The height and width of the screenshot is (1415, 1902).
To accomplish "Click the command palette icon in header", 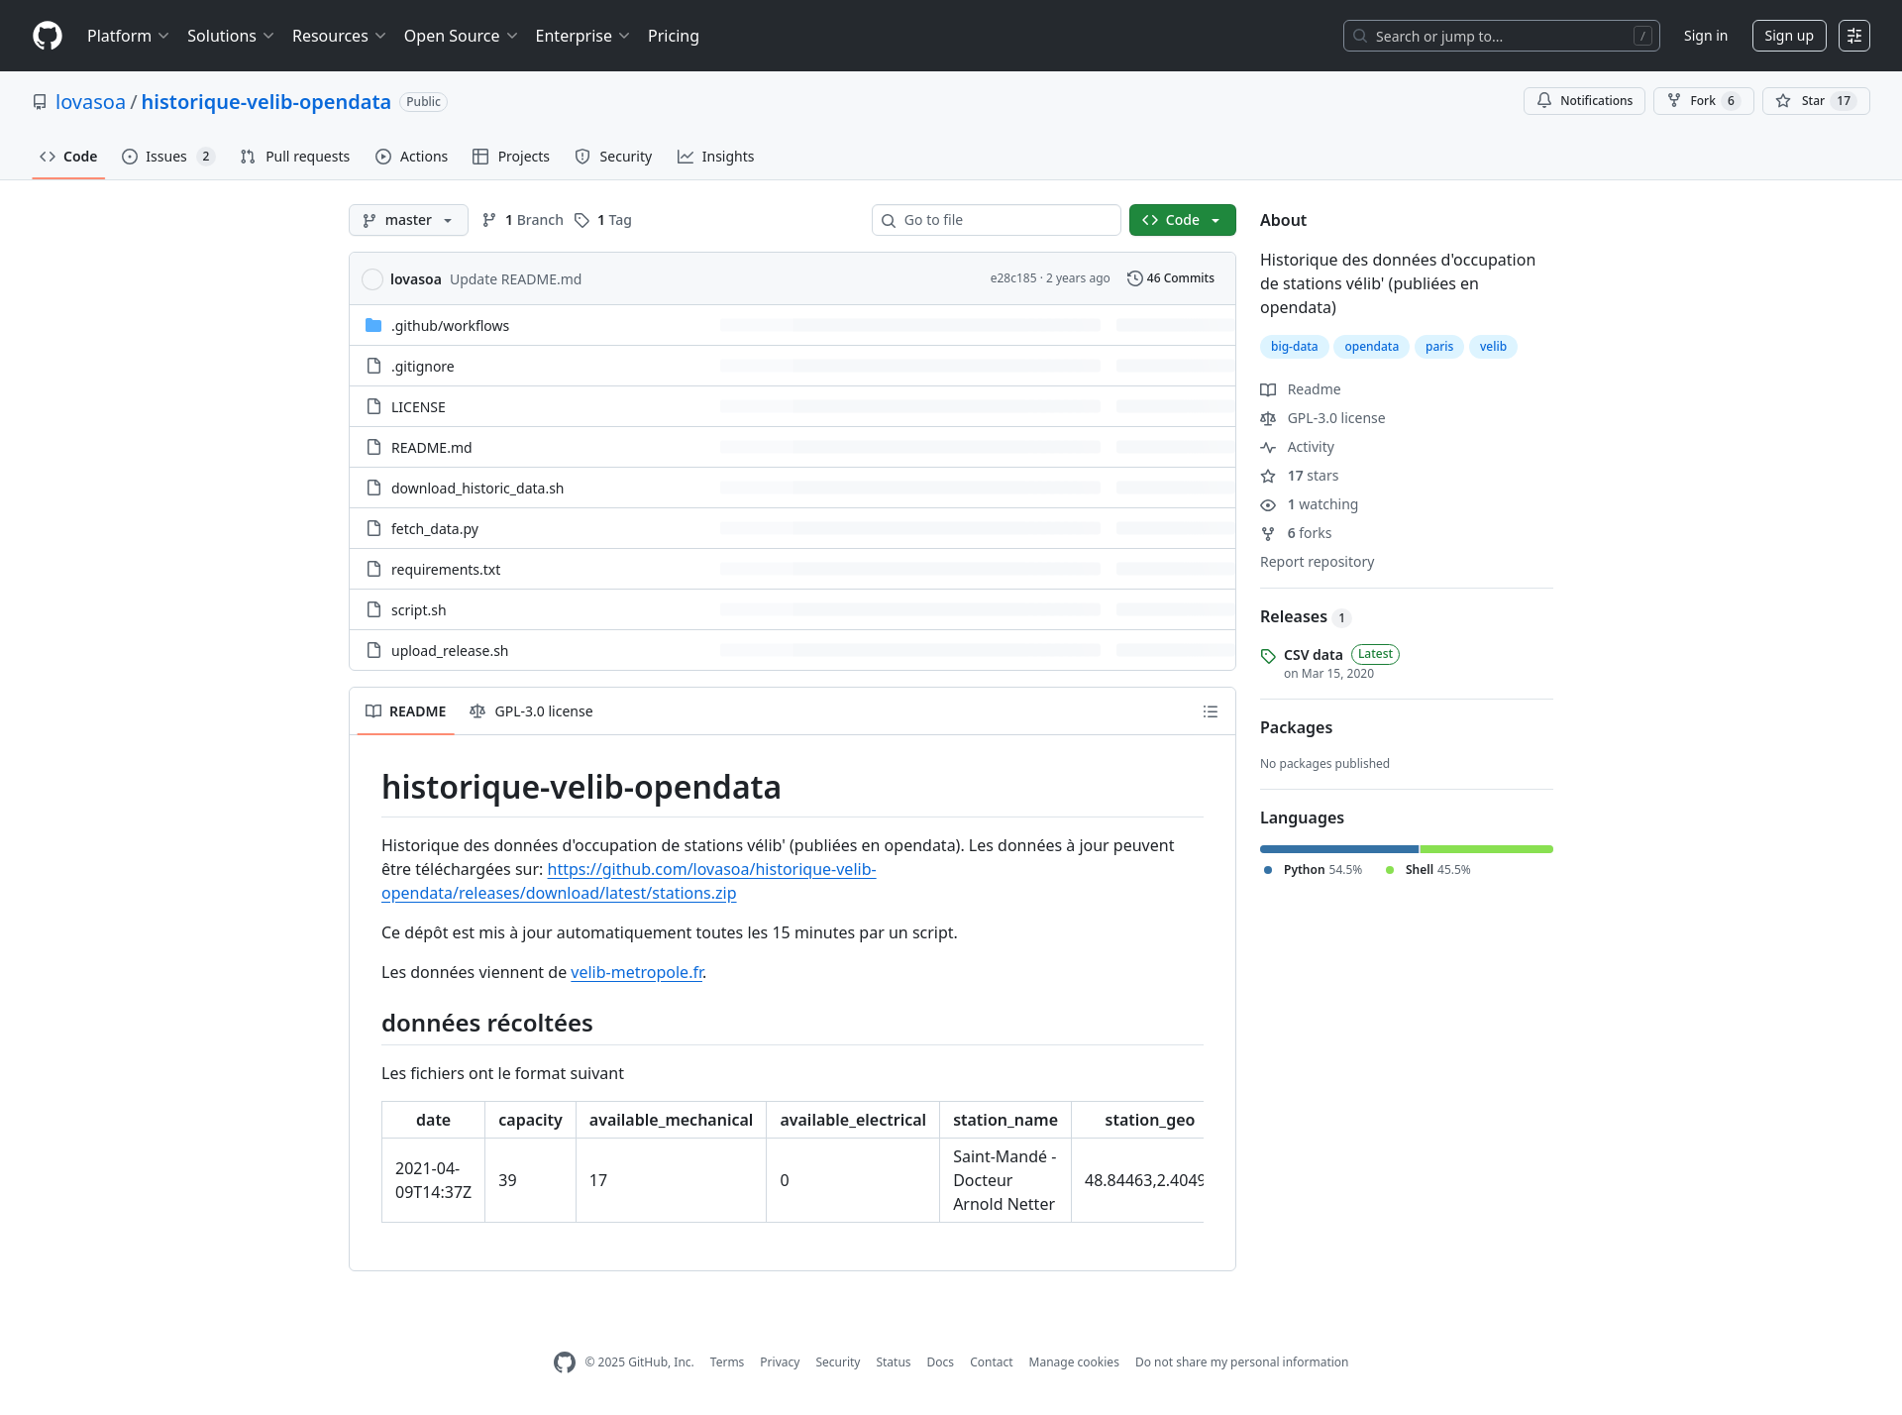I will coord(1854,36).
